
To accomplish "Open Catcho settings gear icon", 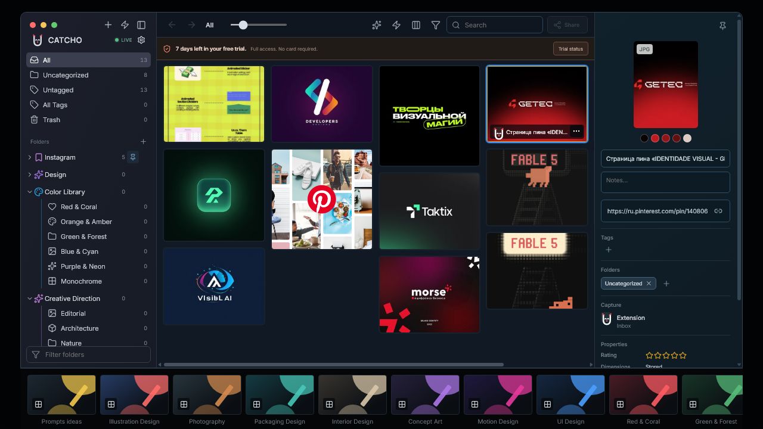I will click(141, 40).
